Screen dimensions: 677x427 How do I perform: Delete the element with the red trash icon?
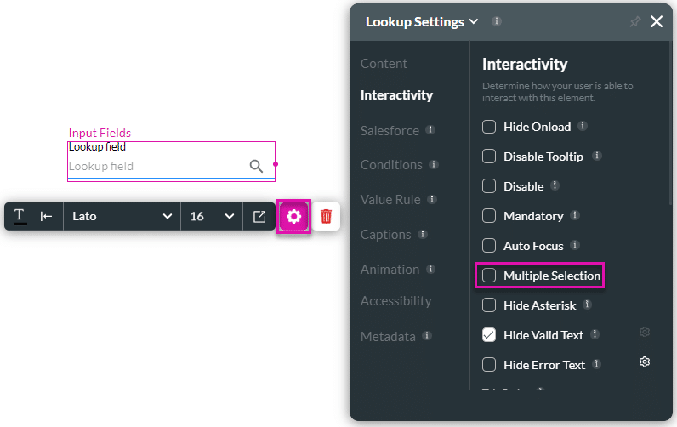[326, 216]
